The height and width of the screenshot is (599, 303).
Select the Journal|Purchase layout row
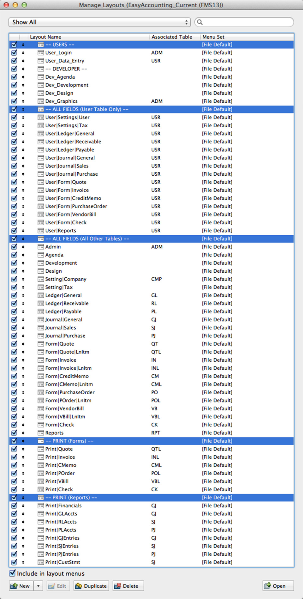pyautogui.click(x=151, y=336)
